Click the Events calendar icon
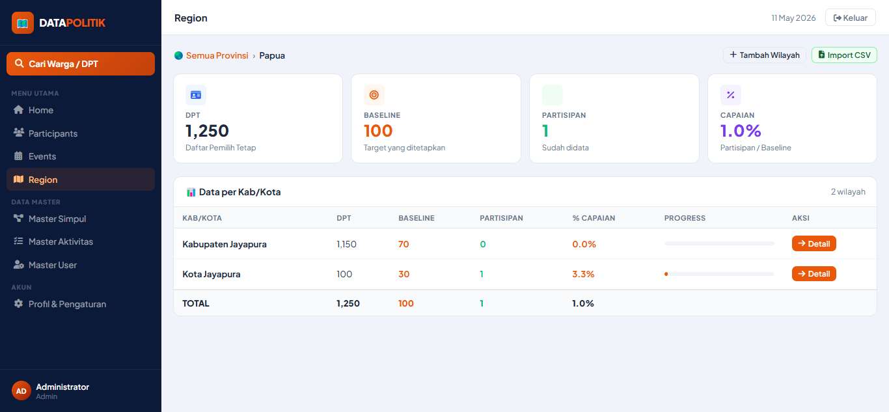Viewport: 889px width, 412px height. pyautogui.click(x=18, y=156)
